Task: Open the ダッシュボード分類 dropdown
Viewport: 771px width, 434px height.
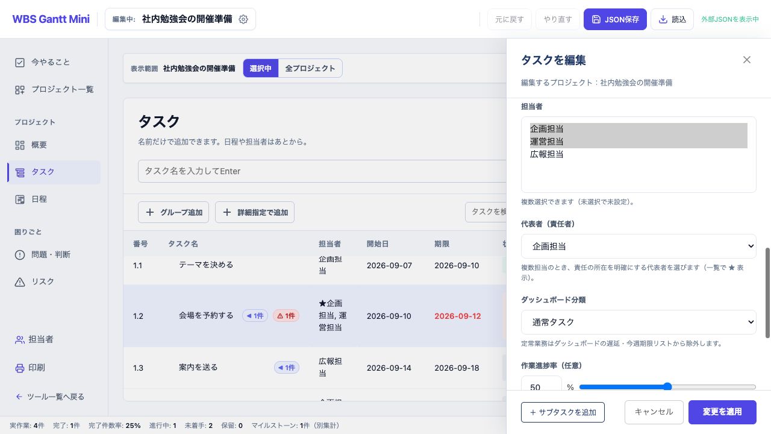Action: coord(638,322)
